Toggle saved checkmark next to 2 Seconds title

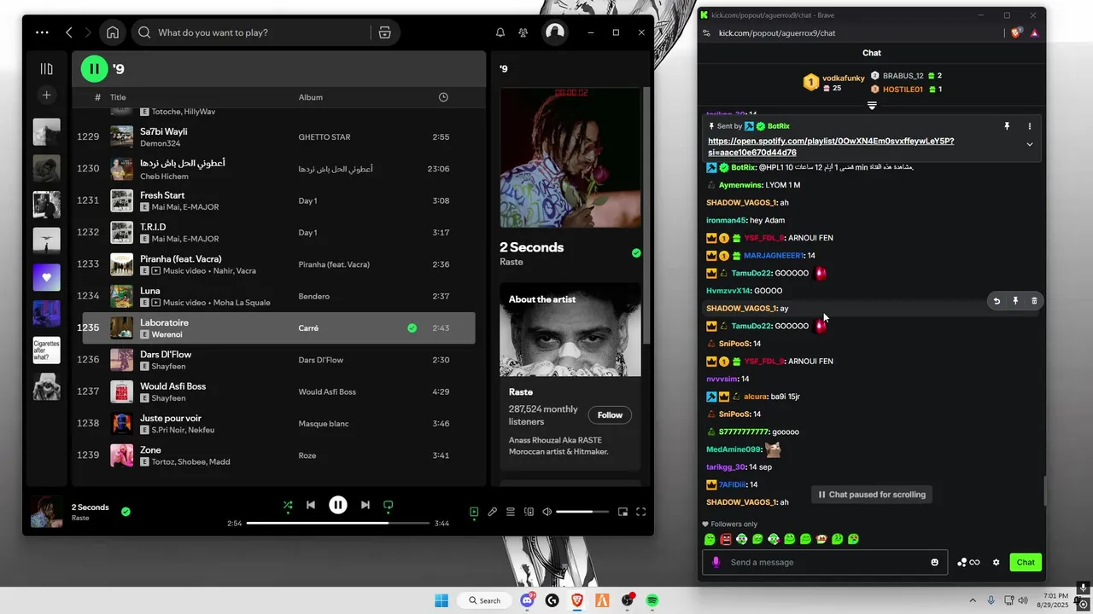pyautogui.click(x=636, y=253)
